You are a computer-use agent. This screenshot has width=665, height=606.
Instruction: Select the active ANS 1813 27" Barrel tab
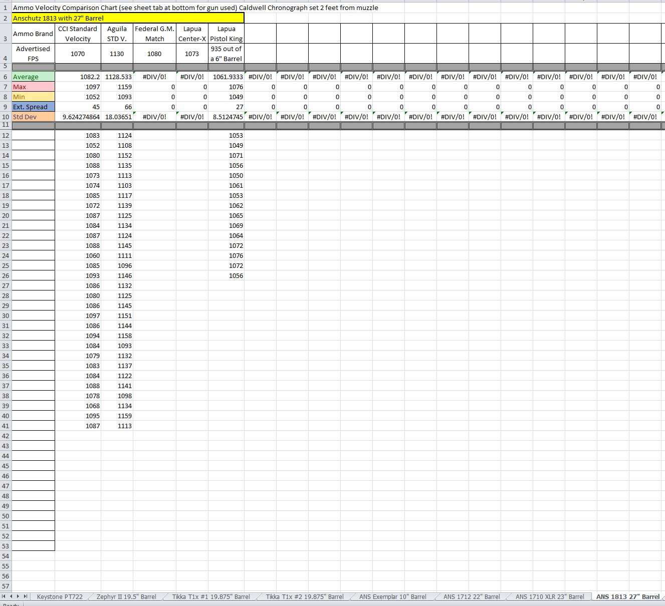click(628, 596)
